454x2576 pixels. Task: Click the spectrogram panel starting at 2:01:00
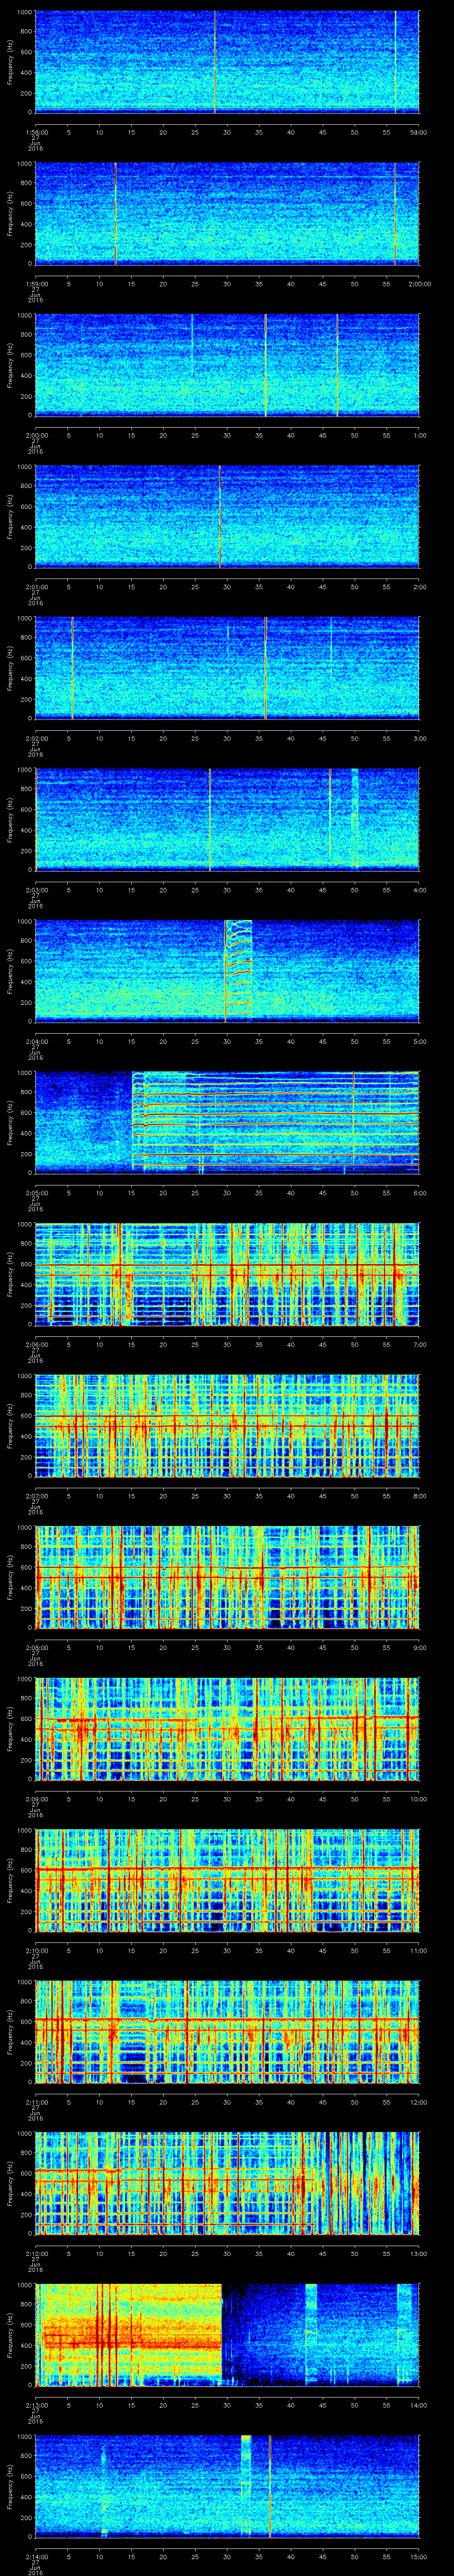(227, 517)
